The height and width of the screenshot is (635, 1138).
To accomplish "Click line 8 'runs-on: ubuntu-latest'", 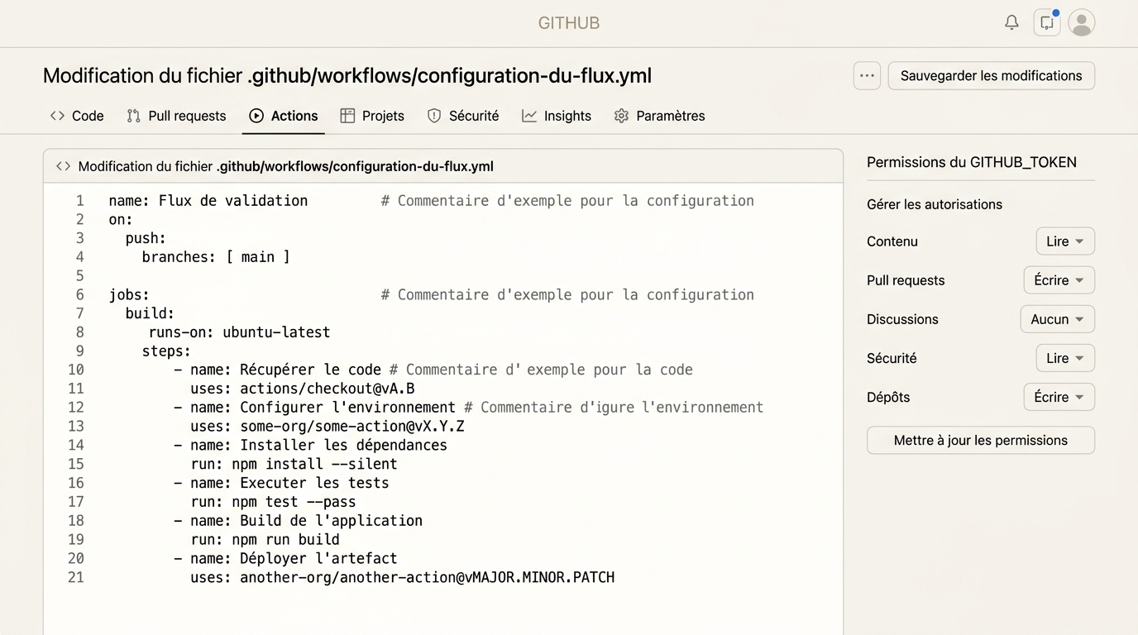I will [239, 332].
